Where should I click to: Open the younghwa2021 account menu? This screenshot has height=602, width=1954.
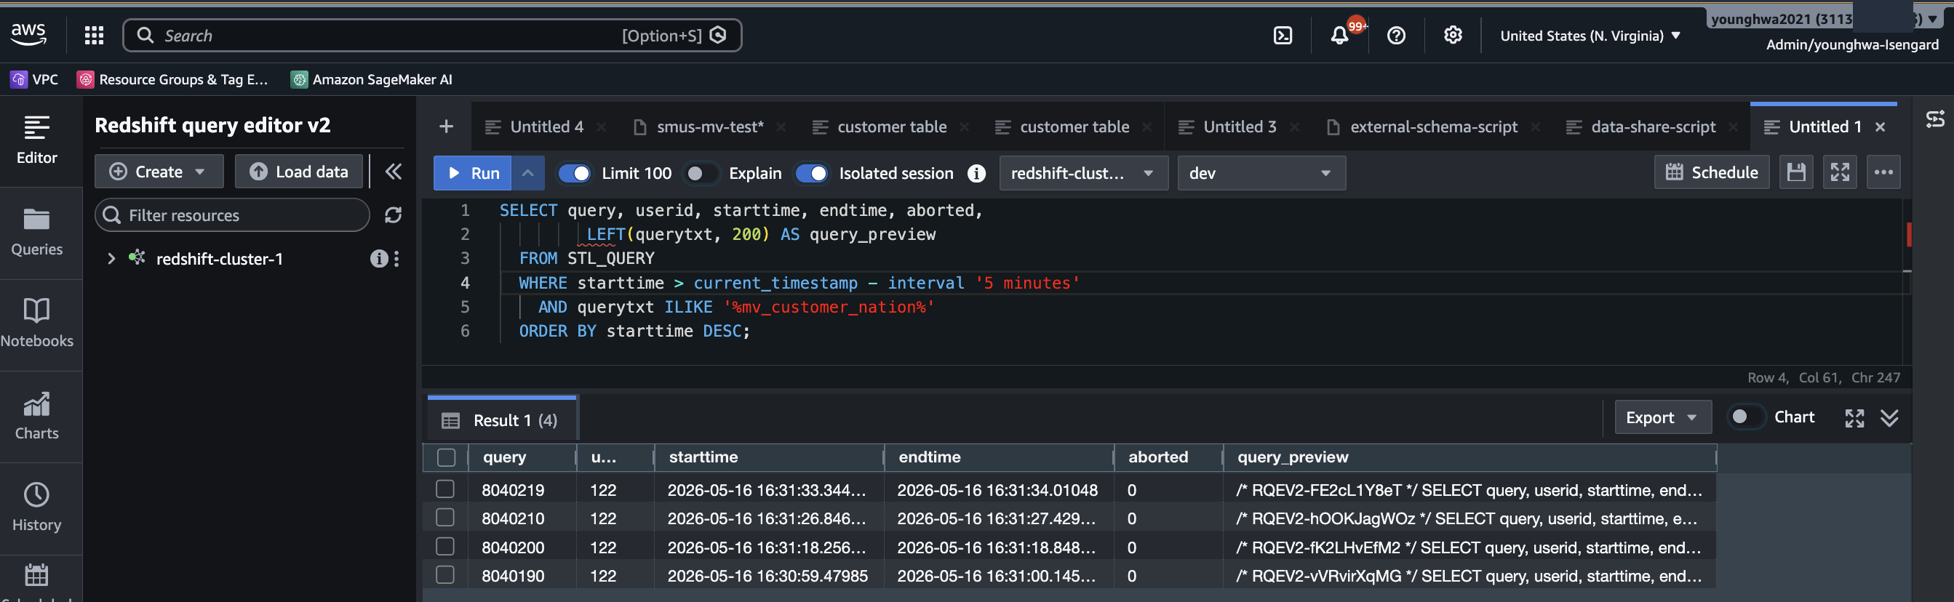[1826, 19]
